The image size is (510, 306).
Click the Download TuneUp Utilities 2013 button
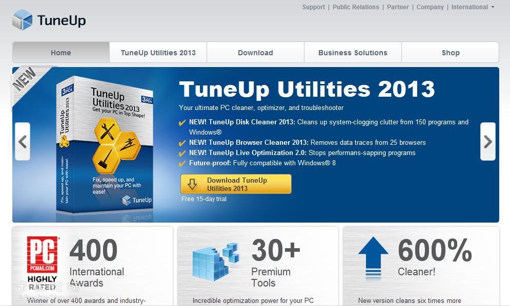(x=236, y=184)
